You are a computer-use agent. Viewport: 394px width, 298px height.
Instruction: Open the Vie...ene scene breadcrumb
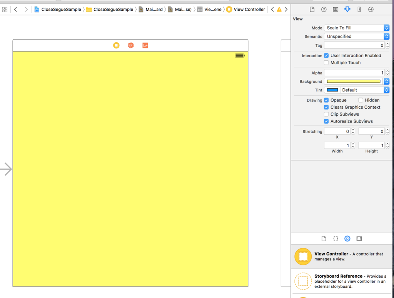(x=209, y=10)
